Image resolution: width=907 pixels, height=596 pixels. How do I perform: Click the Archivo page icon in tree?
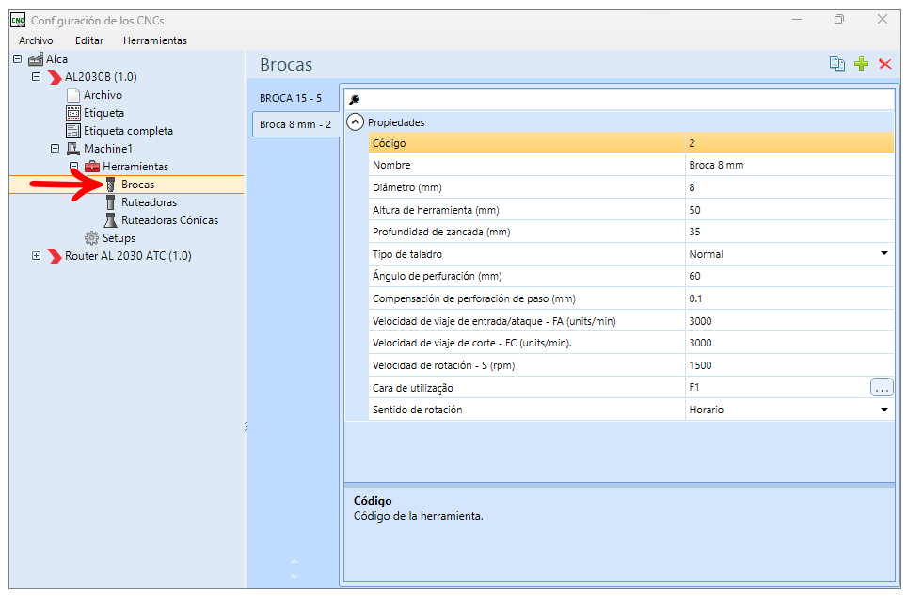coord(73,95)
